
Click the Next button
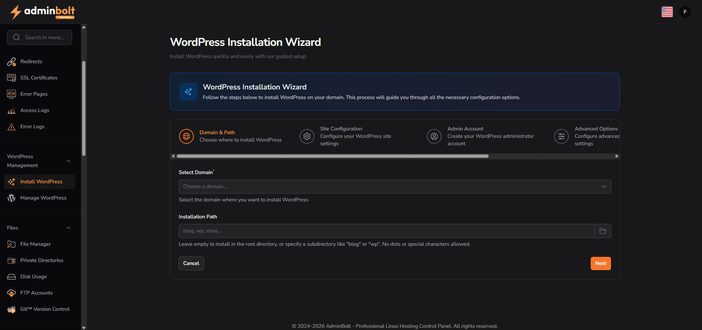pos(601,263)
